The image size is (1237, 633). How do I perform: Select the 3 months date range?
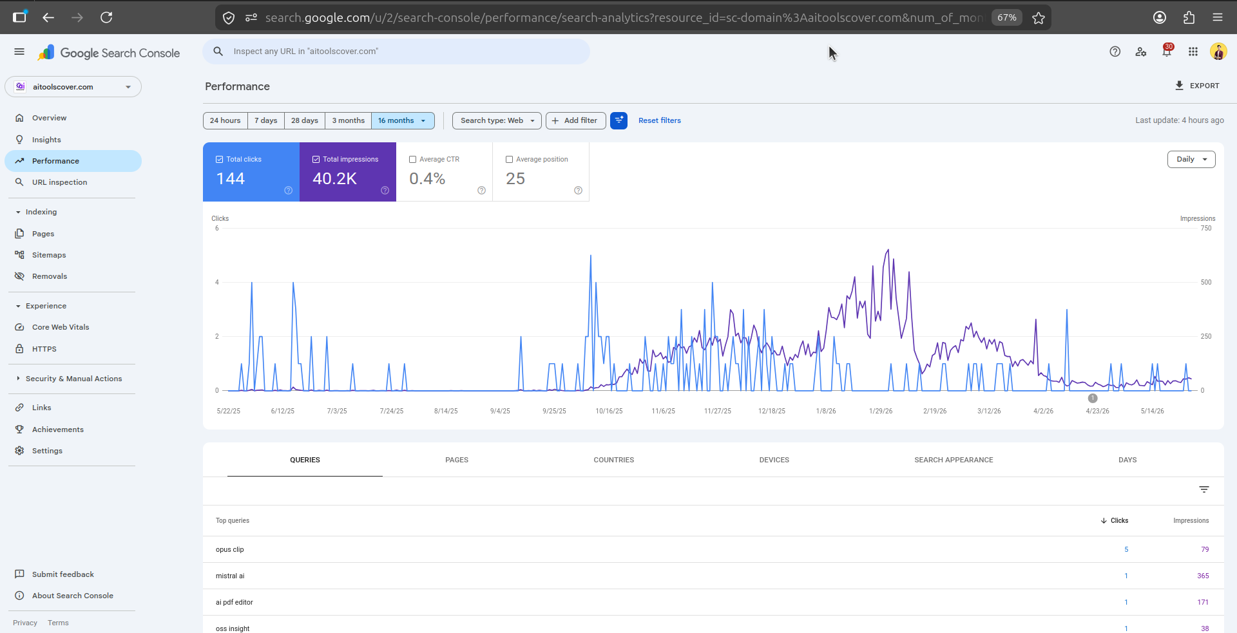click(349, 120)
